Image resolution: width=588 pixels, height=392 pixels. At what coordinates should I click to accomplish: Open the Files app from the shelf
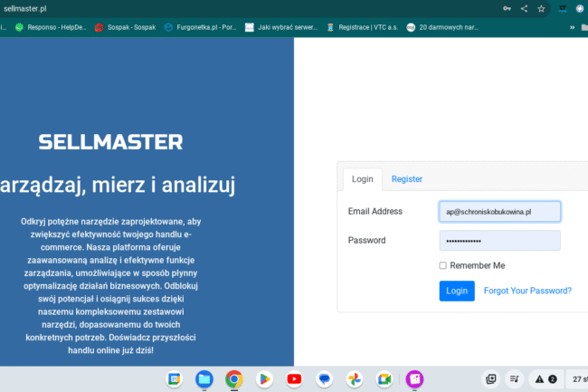[204, 379]
